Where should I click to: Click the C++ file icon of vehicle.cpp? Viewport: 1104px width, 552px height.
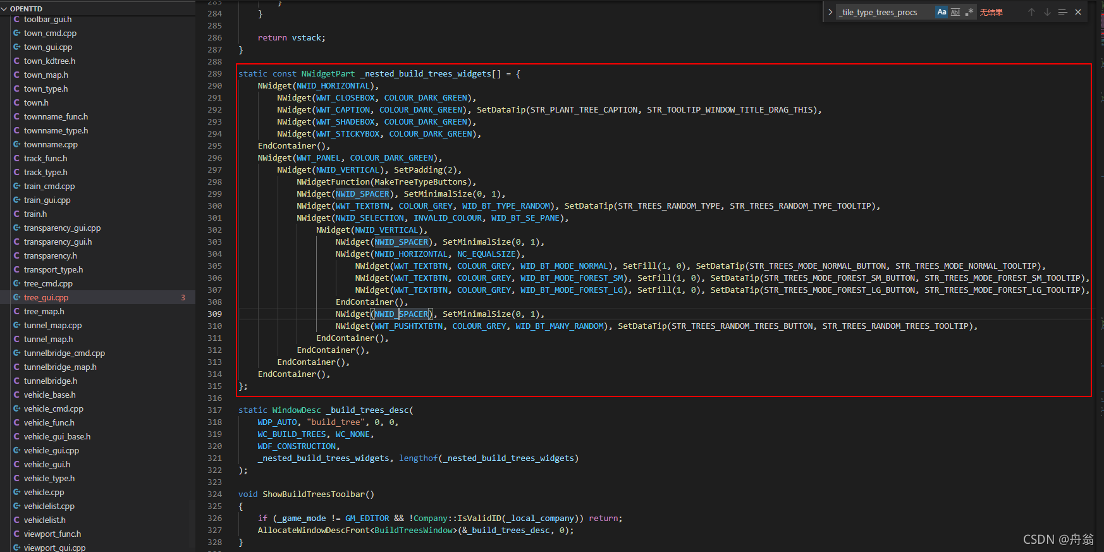click(x=17, y=492)
